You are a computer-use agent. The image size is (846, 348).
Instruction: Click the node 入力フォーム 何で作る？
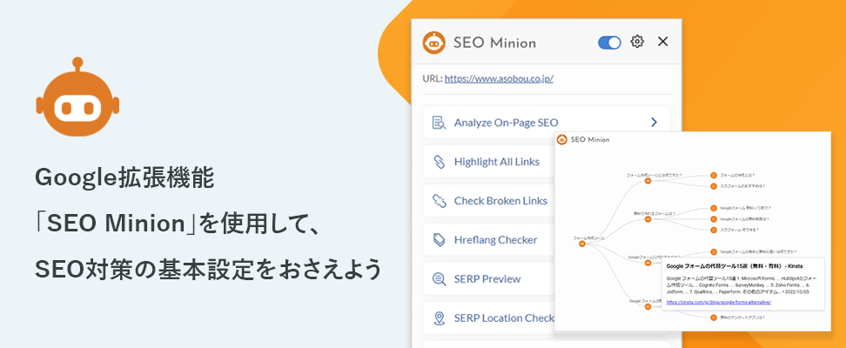click(x=714, y=230)
